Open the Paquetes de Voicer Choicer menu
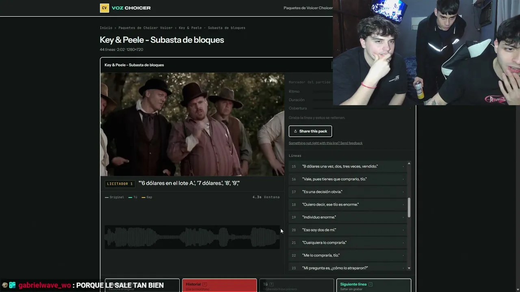The width and height of the screenshot is (520, 292). (308, 8)
